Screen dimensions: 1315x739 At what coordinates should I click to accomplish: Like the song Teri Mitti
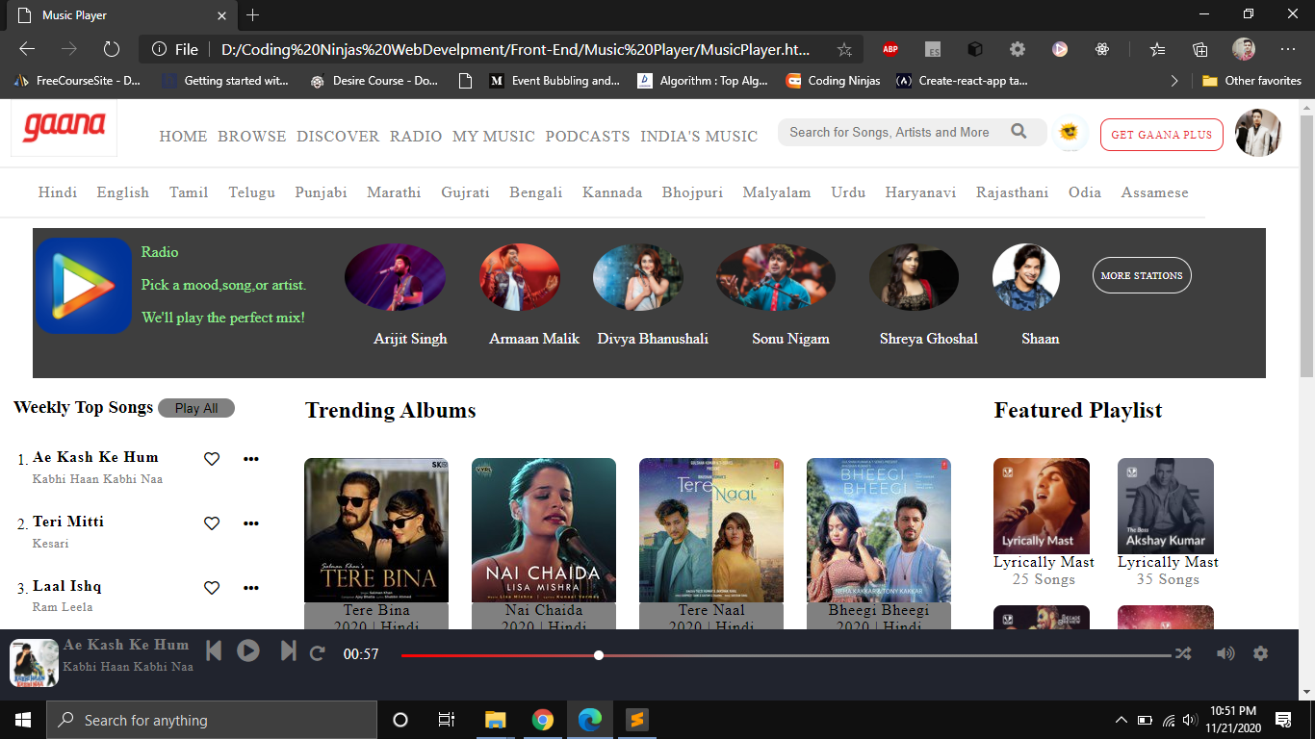click(x=212, y=523)
